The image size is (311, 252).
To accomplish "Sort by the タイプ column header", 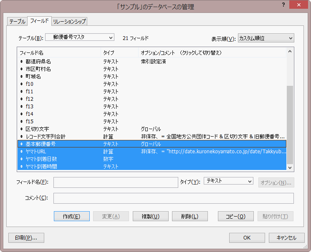I will pos(120,53).
